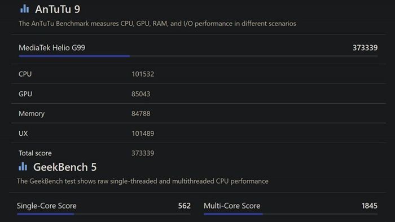Click the Multi-Core Score value 1845
The width and height of the screenshot is (395, 222).
tap(369, 206)
